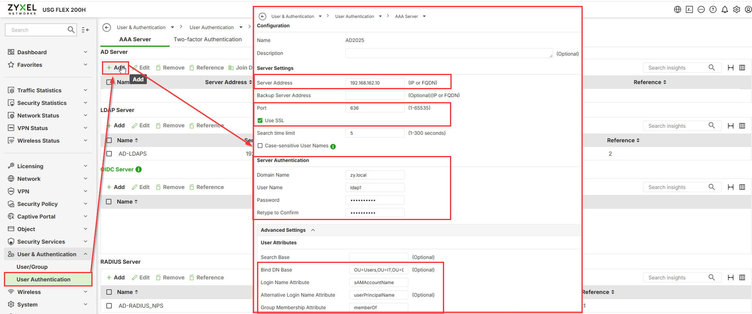Enable Case-sensitive User Names checkbox
This screenshot has height=314, width=752.
tap(260, 146)
